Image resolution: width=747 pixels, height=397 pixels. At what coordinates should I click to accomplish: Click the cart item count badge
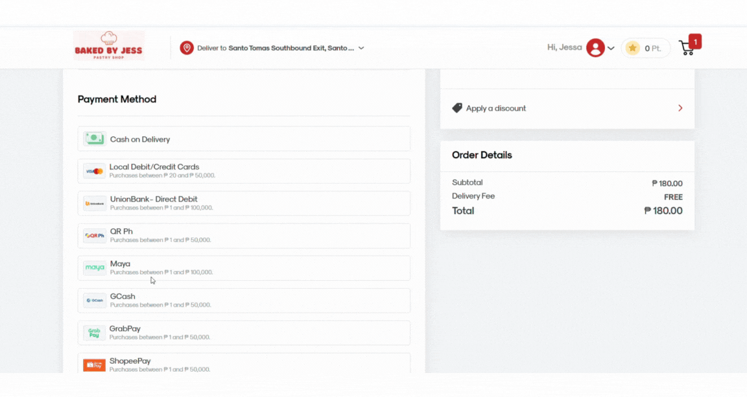695,42
